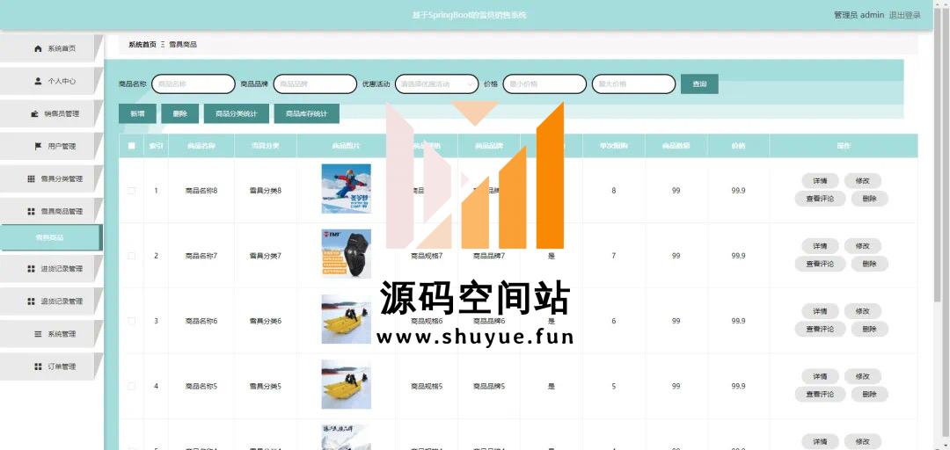Image resolution: width=950 pixels, height=450 pixels.
Task: Open the yellow sled image of 商品名称6
Action: coord(346,319)
